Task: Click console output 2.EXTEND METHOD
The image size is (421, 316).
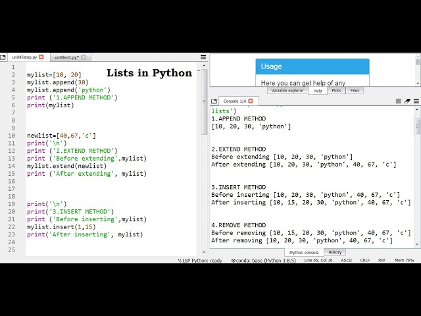Action: [238, 149]
